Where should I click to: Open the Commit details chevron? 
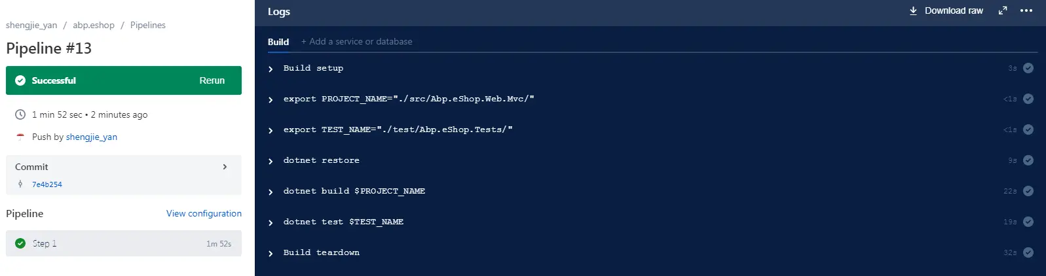[x=225, y=167]
